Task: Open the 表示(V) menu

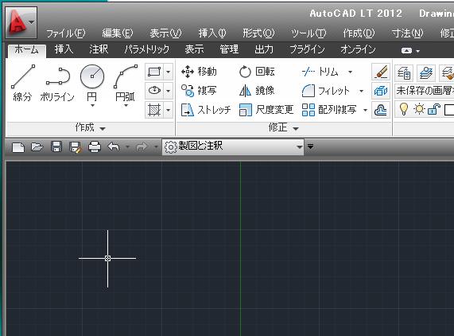Action: (x=165, y=33)
